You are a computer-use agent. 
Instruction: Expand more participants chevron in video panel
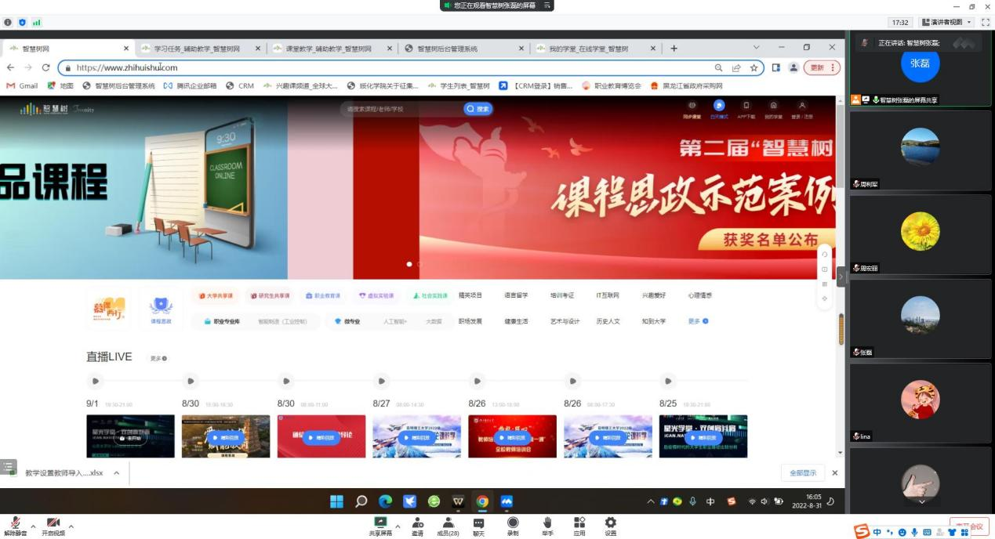tap(921, 502)
